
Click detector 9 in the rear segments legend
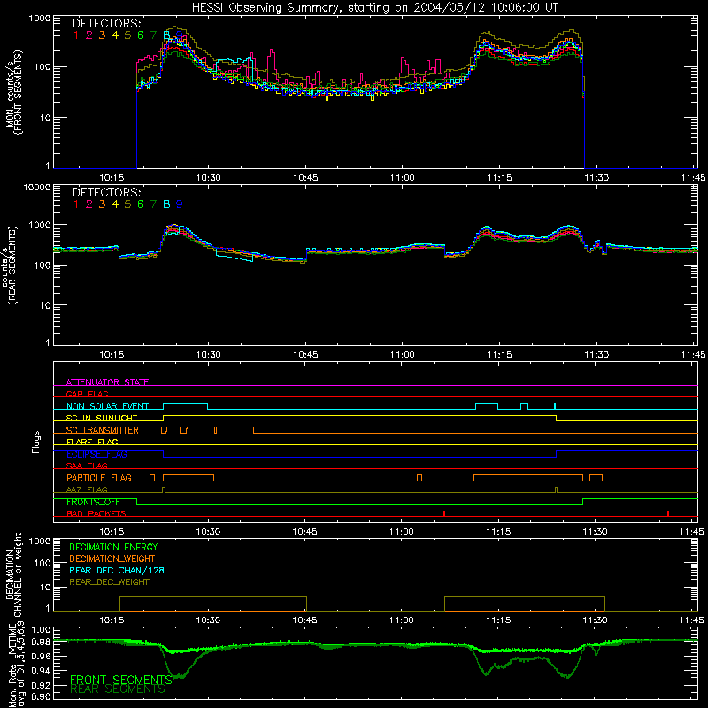(180, 204)
